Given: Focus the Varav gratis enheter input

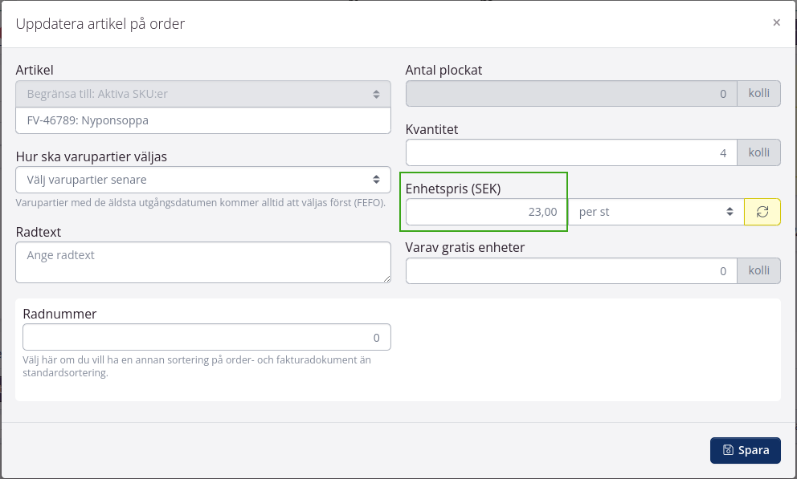Looking at the screenshot, I should click(x=571, y=271).
